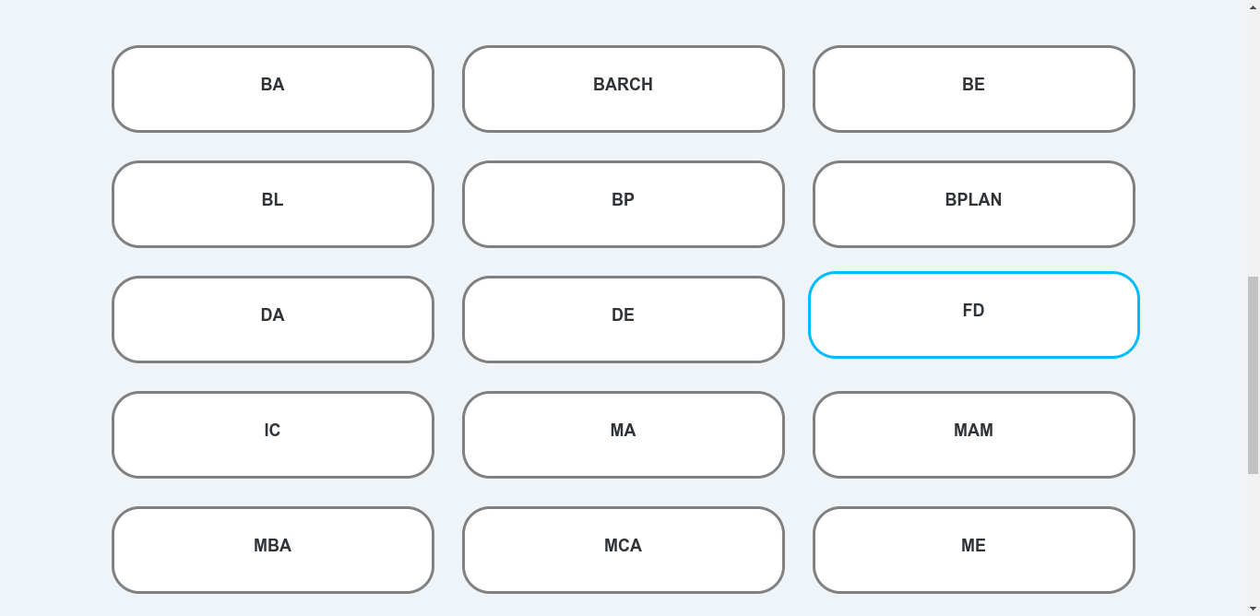This screenshot has height=616, width=1260.
Task: Choose the BE course card
Action: [x=974, y=89]
